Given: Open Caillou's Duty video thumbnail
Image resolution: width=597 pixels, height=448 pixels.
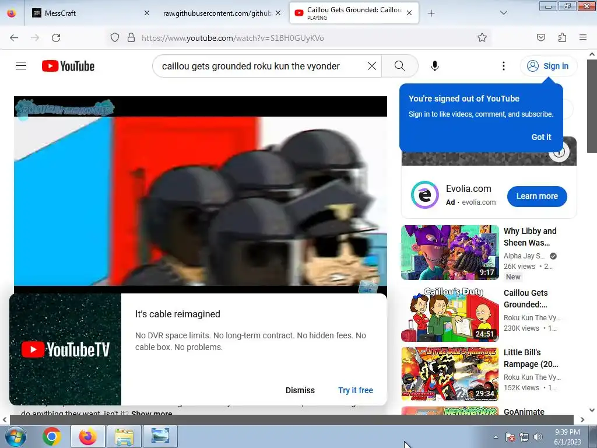Looking at the screenshot, I should click(x=449, y=314).
